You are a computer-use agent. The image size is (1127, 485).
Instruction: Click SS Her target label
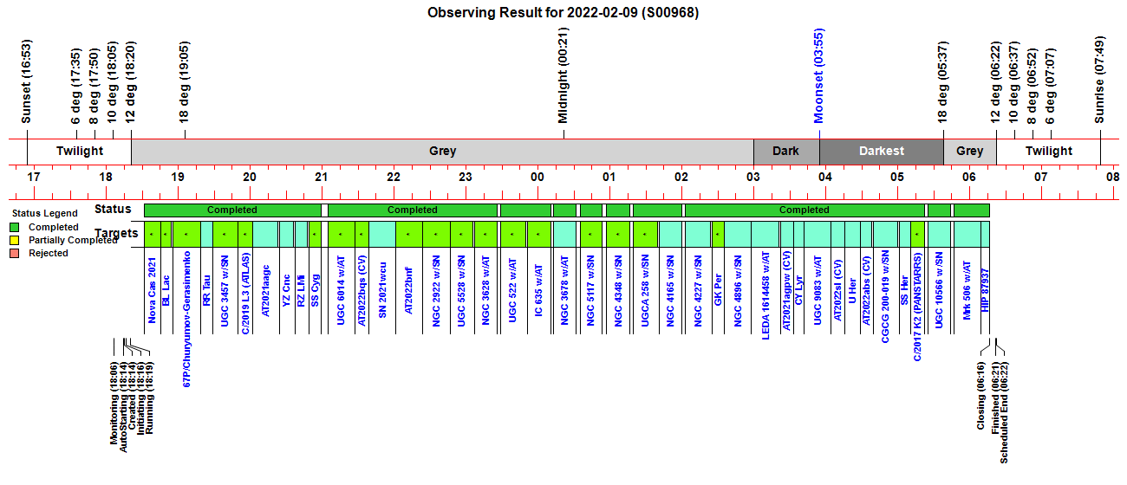905,292
